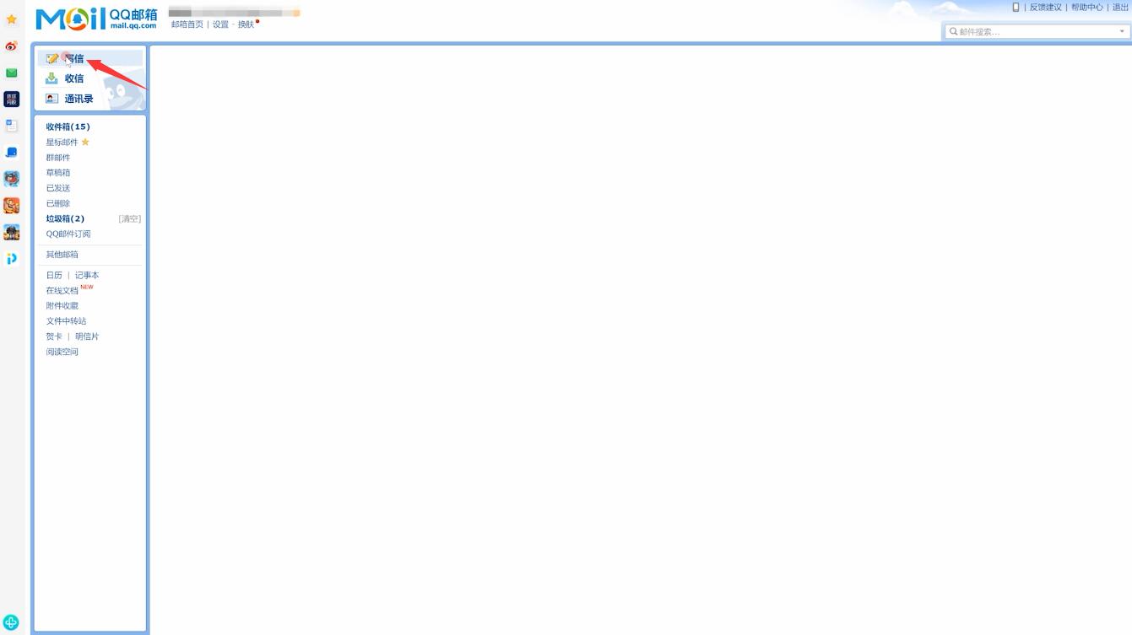The image size is (1132, 635).
Task: Click the star beside 星标邮件
Action: [85, 142]
